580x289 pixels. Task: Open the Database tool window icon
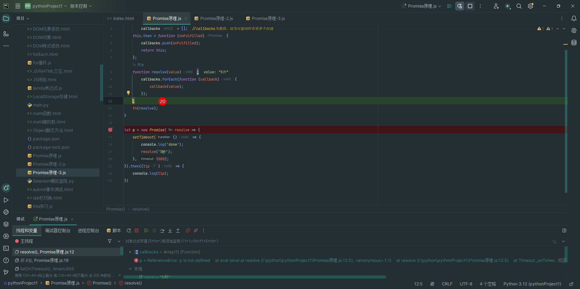tap(574, 43)
